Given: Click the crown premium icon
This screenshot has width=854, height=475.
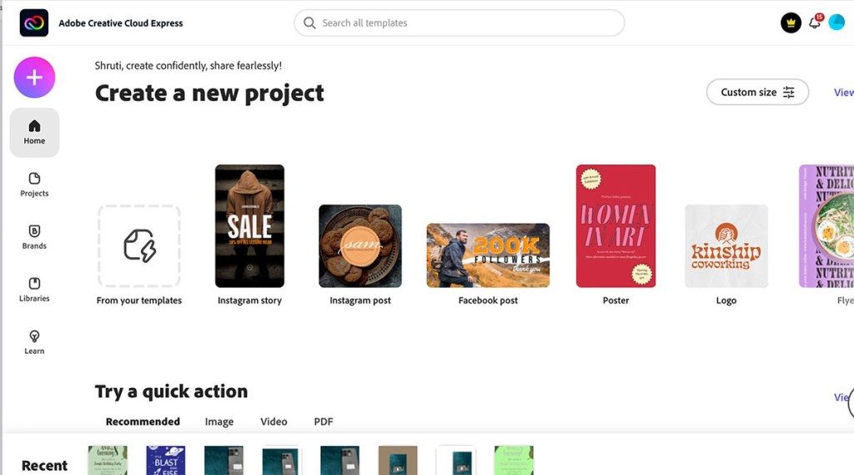Looking at the screenshot, I should pyautogui.click(x=791, y=23).
